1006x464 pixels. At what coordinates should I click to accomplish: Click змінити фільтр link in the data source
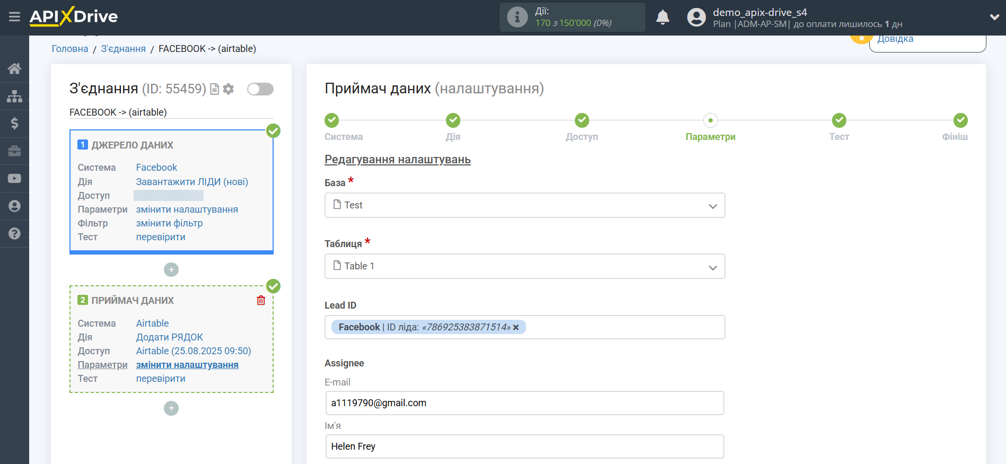click(169, 223)
